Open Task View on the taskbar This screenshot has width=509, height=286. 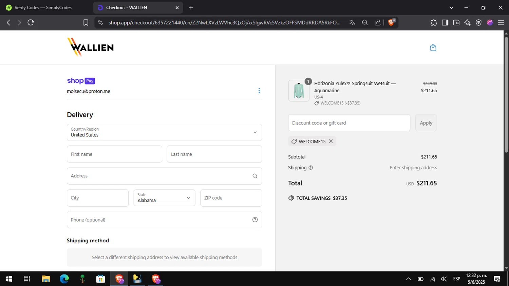[27, 279]
